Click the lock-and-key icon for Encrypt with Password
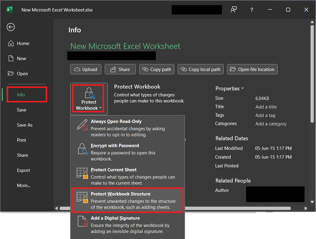Image resolution: width=316 pixels, height=239 pixels. tap(83, 149)
